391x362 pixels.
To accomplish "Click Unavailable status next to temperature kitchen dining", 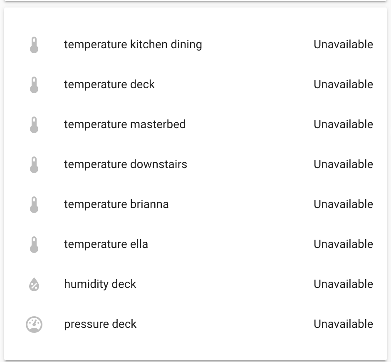I will click(x=343, y=45).
